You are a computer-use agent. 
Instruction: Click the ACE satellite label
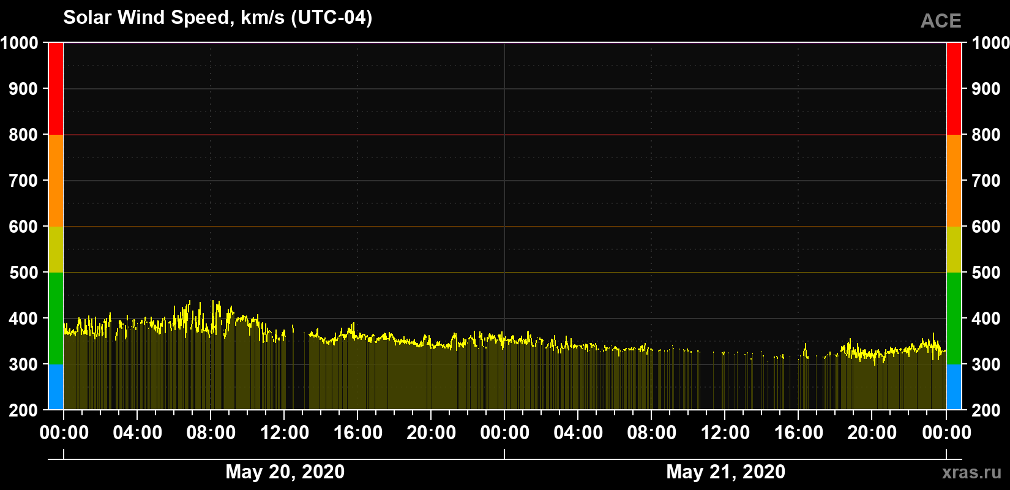941,21
